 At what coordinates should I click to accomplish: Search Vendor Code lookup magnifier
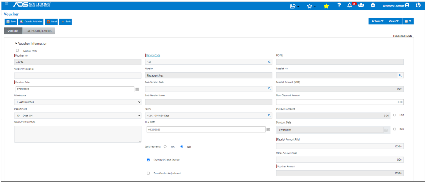[x=269, y=62]
